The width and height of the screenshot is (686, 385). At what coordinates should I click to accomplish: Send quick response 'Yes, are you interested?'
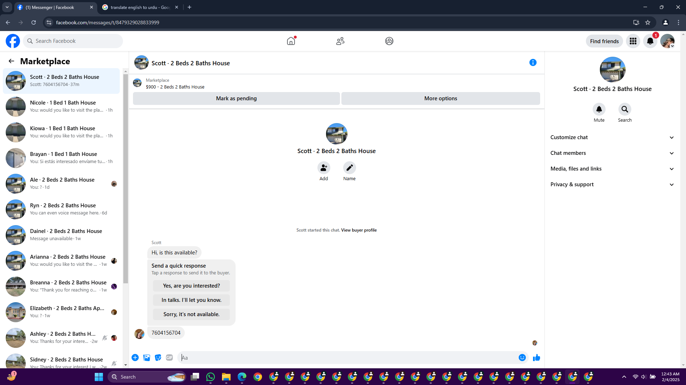click(x=191, y=286)
